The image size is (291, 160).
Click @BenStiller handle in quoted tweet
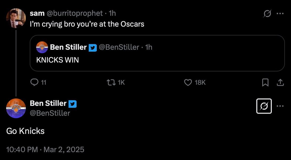[119, 47]
